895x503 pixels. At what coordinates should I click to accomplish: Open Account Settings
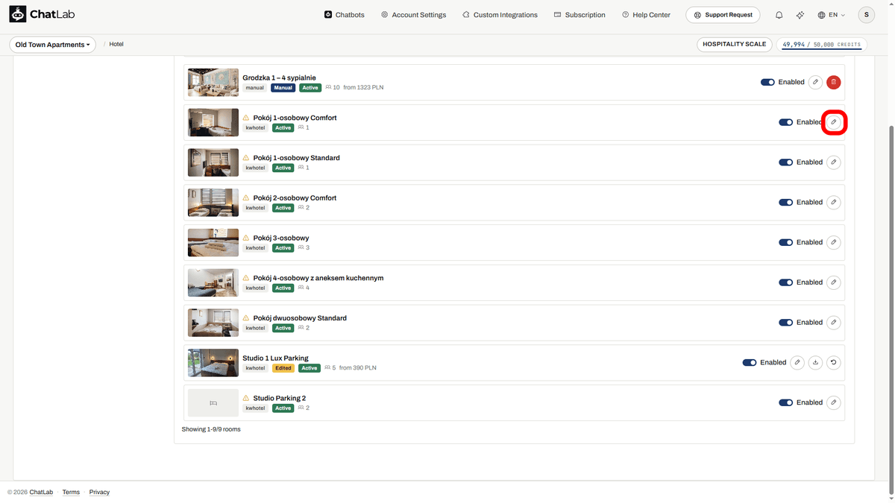tap(413, 15)
